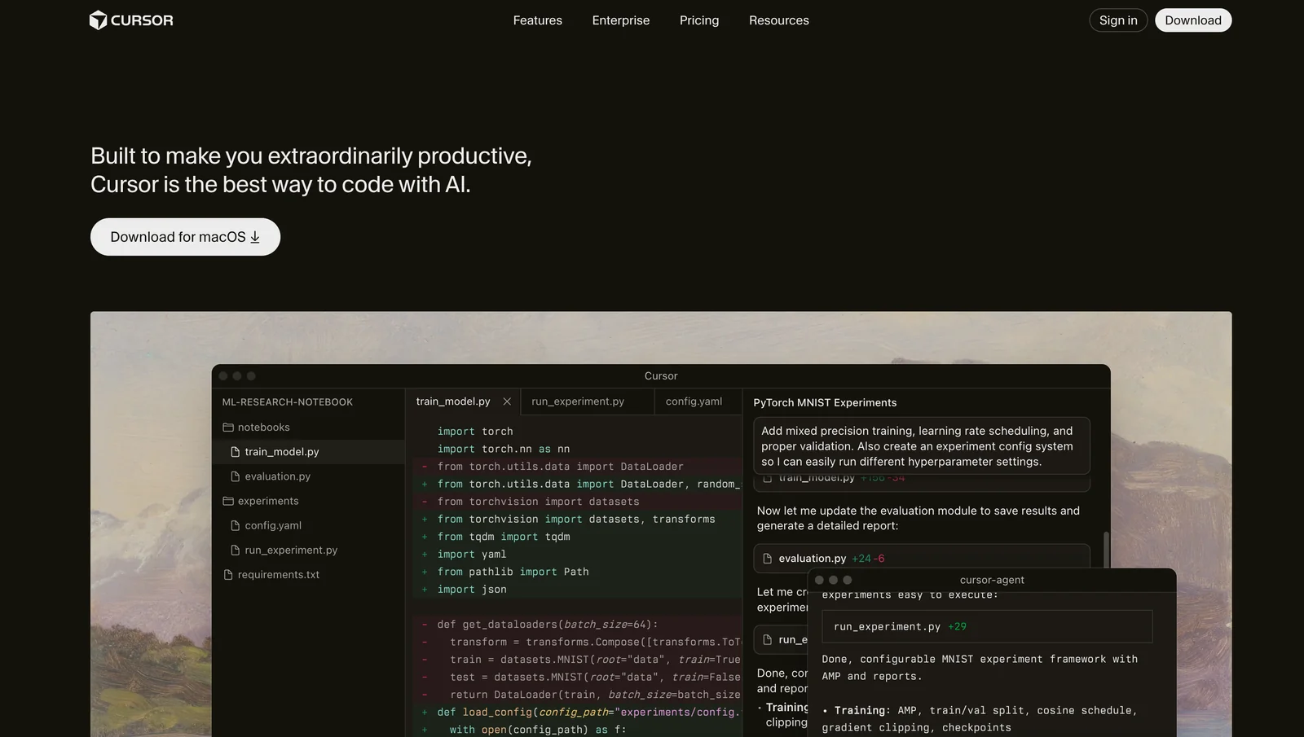
Task: Click the experiments folder icon
Action: coord(228,501)
